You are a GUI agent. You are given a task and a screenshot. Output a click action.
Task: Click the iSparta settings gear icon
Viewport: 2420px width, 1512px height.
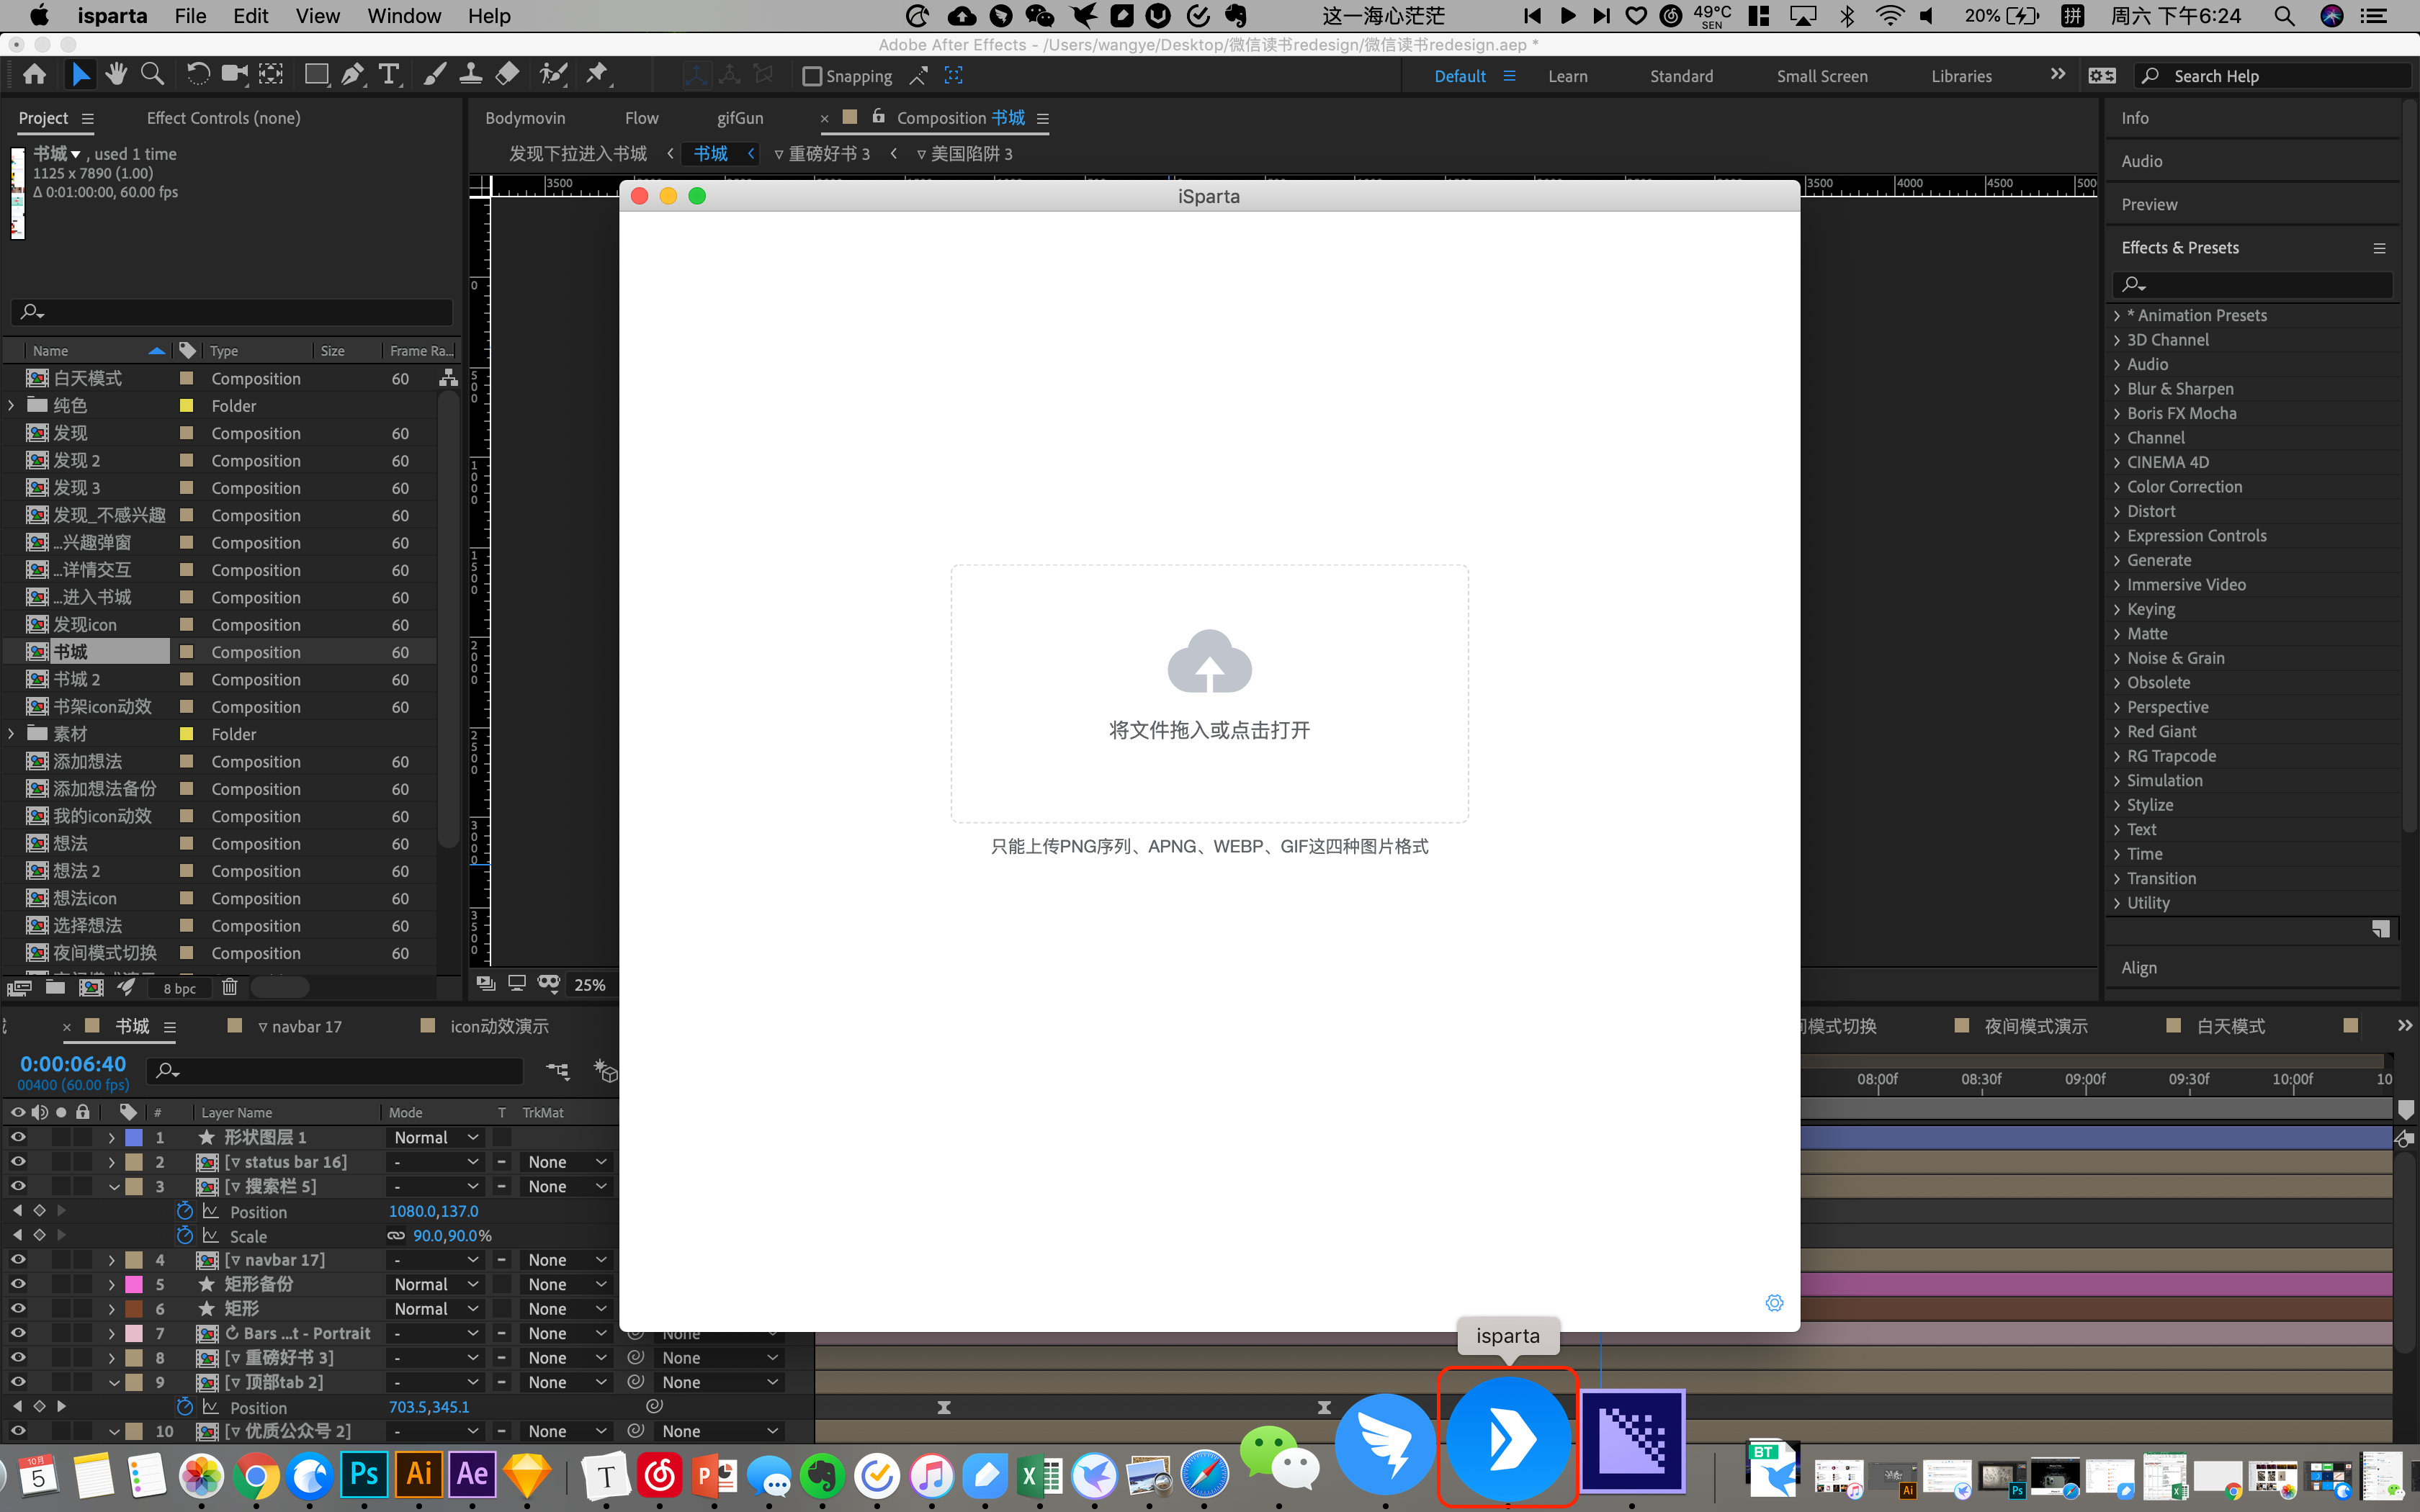click(x=1774, y=1303)
